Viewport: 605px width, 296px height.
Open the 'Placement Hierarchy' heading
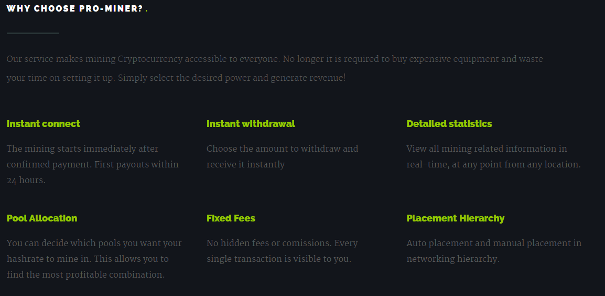[x=455, y=218]
